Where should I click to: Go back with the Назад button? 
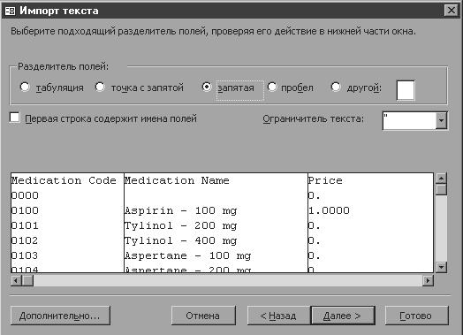click(278, 316)
